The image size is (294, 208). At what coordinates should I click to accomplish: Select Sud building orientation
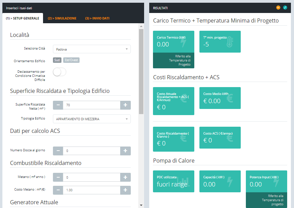[x=57, y=60]
